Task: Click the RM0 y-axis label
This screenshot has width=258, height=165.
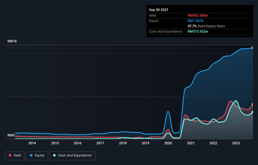Action: pos(11,135)
